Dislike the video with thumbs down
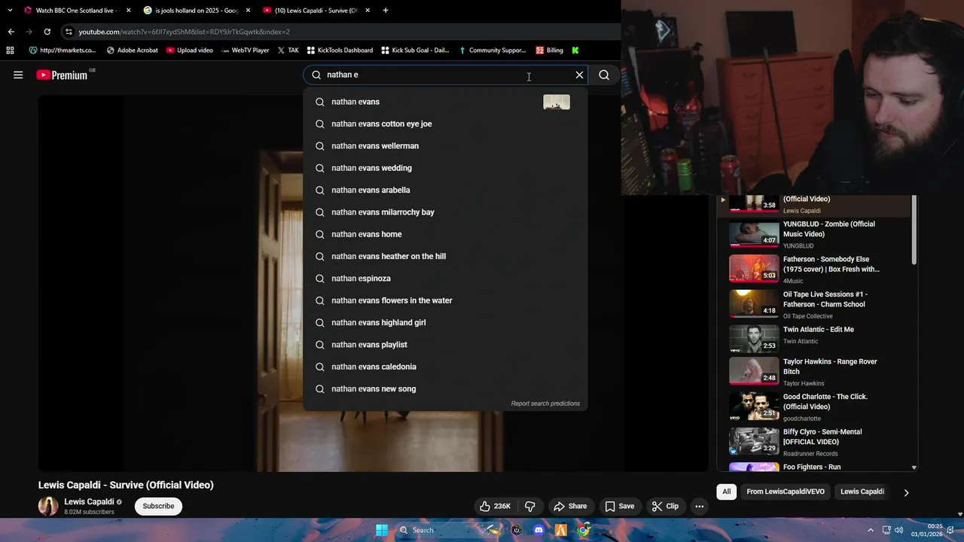The image size is (964, 542). [530, 506]
